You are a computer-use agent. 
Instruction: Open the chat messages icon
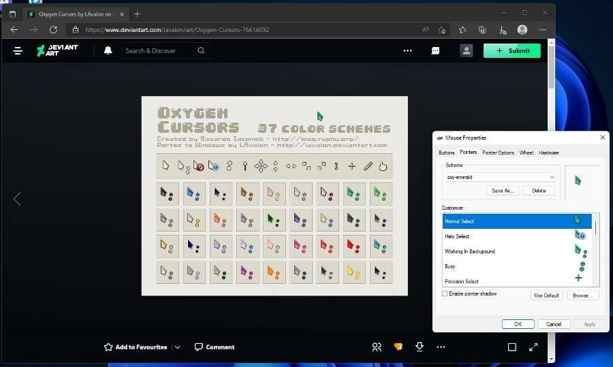(436, 50)
